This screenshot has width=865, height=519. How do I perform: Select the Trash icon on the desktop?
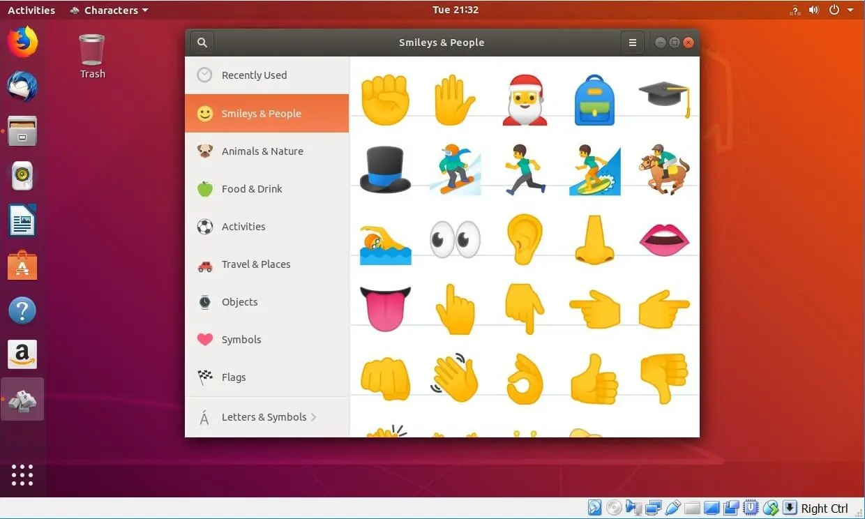[x=92, y=57]
